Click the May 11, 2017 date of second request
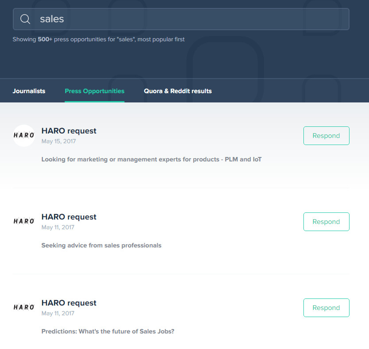369x349 pixels. pos(58,227)
